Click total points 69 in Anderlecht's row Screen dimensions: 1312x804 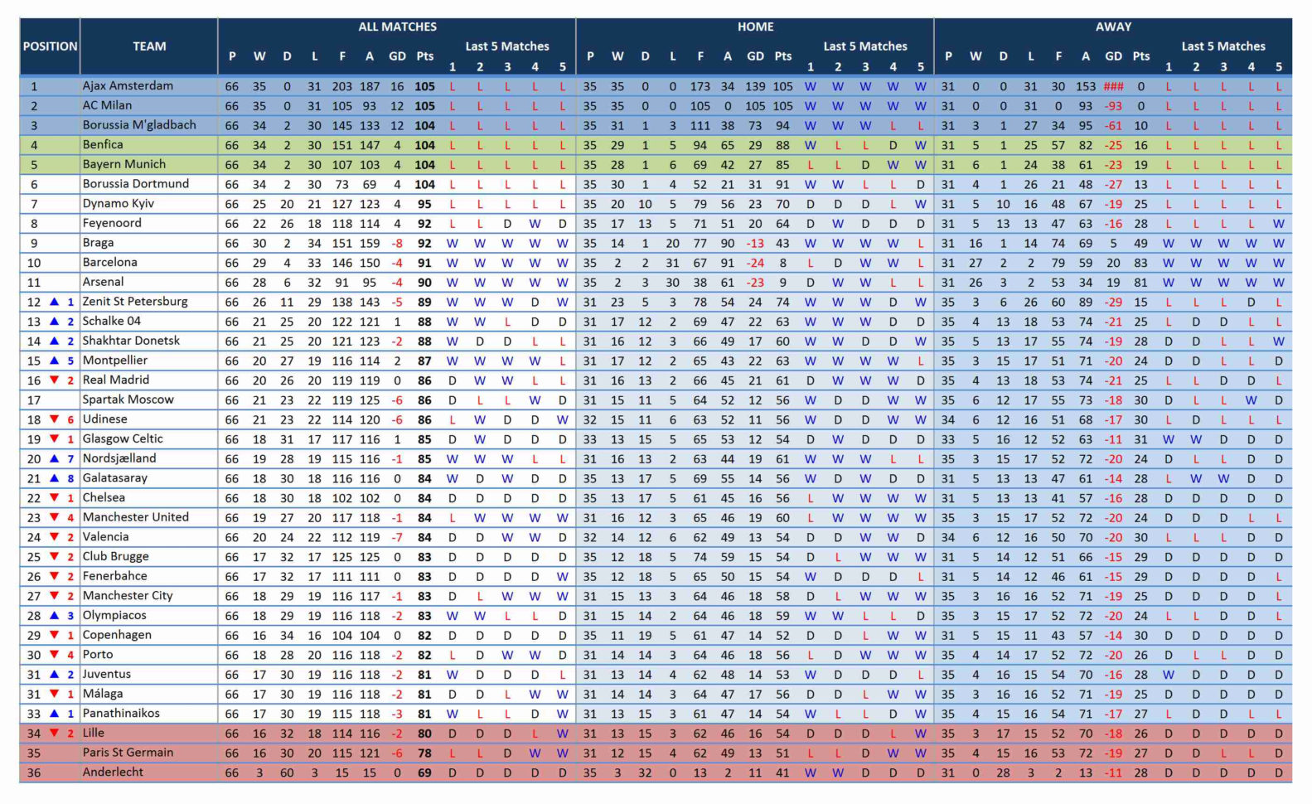click(x=424, y=773)
